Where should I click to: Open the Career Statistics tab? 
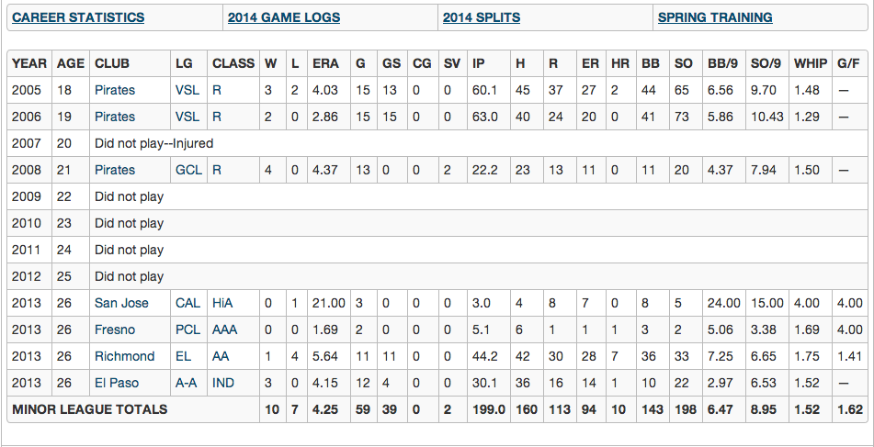(78, 17)
